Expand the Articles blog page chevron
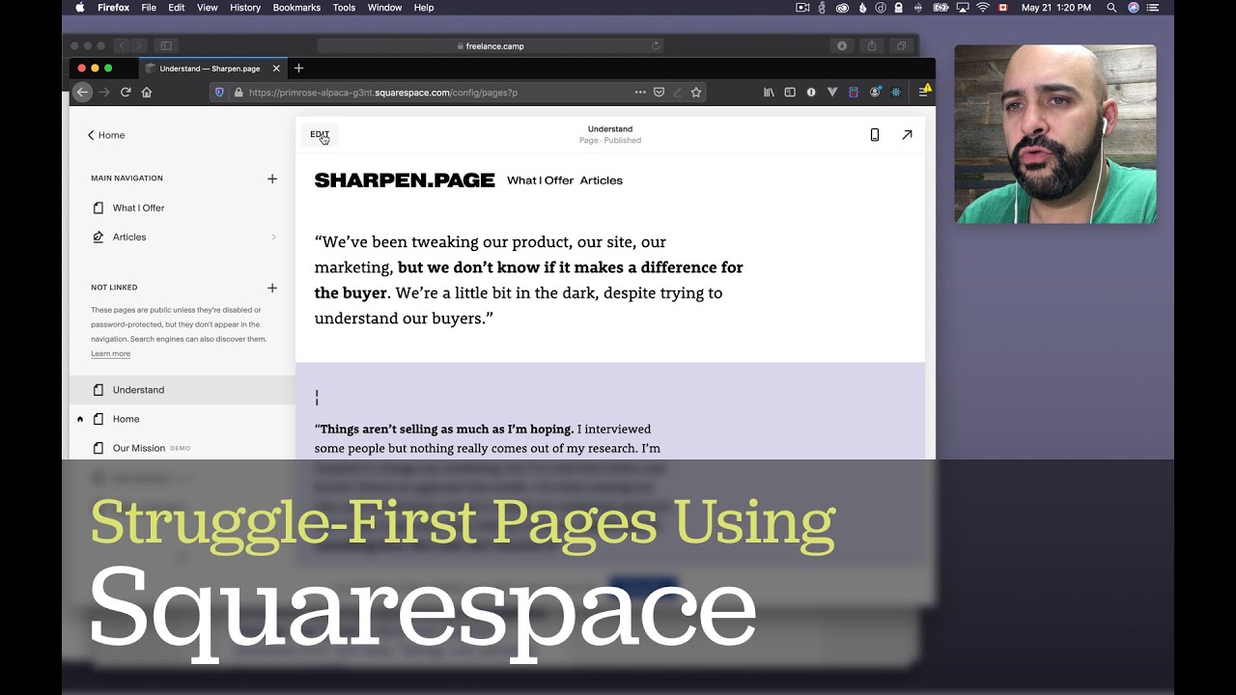The height and width of the screenshot is (695, 1236). (x=273, y=237)
